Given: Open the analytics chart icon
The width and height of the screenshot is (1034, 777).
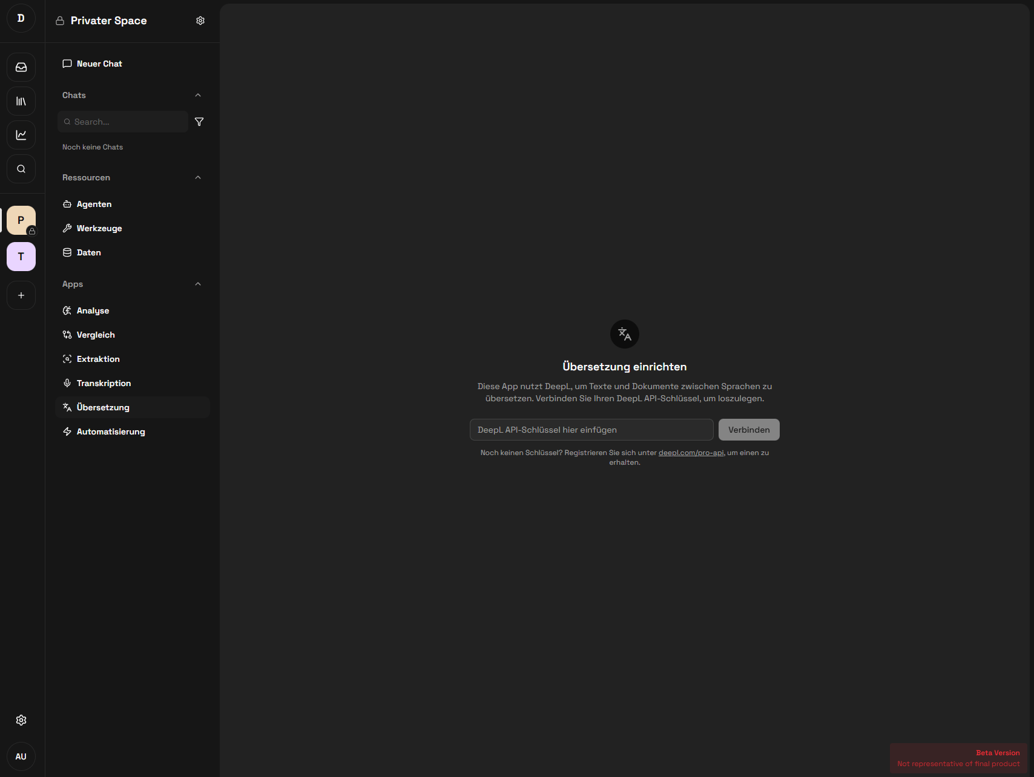Looking at the screenshot, I should [21, 135].
